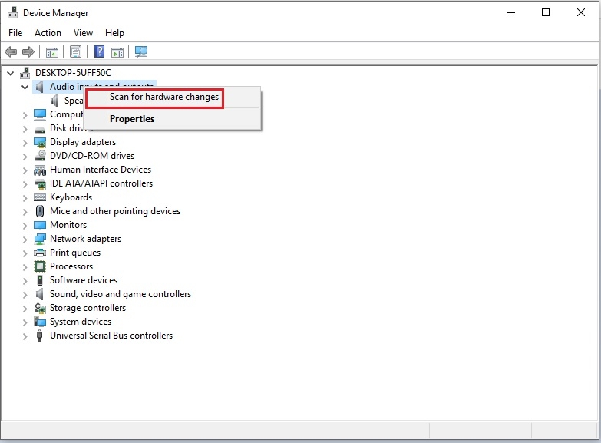Image resolution: width=601 pixels, height=443 pixels.
Task: Maximize the Device Manager window
Action: 546,12
